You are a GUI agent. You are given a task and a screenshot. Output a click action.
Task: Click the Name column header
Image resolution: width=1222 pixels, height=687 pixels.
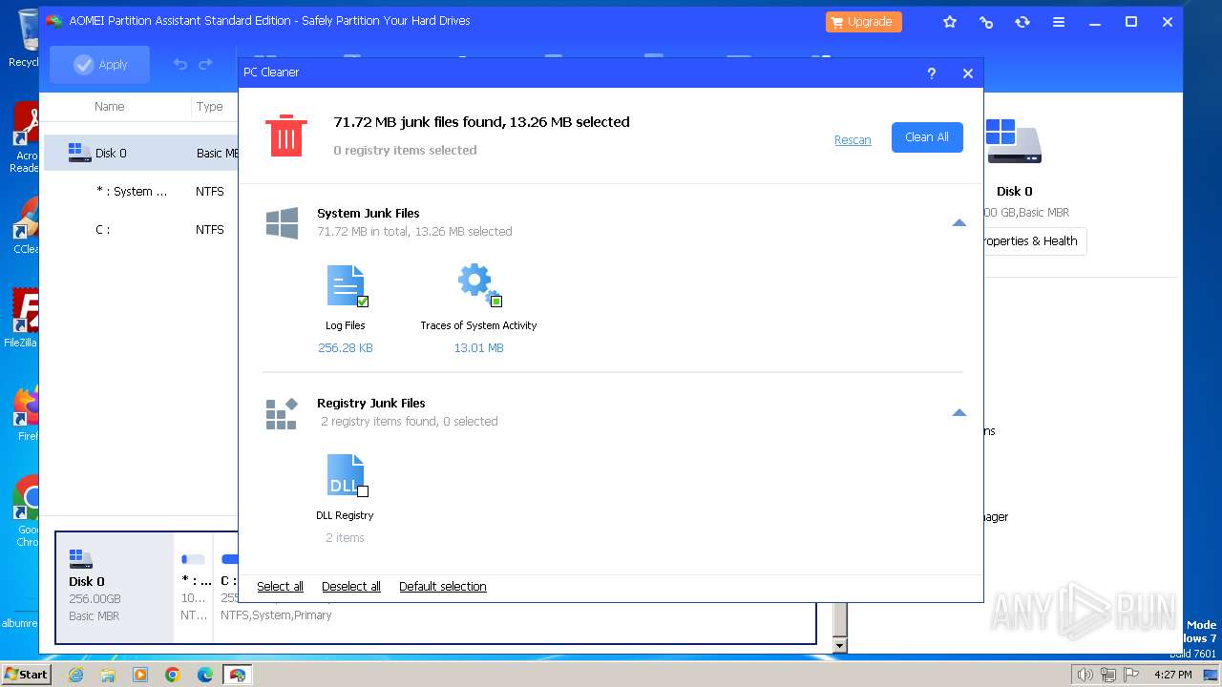(x=110, y=106)
